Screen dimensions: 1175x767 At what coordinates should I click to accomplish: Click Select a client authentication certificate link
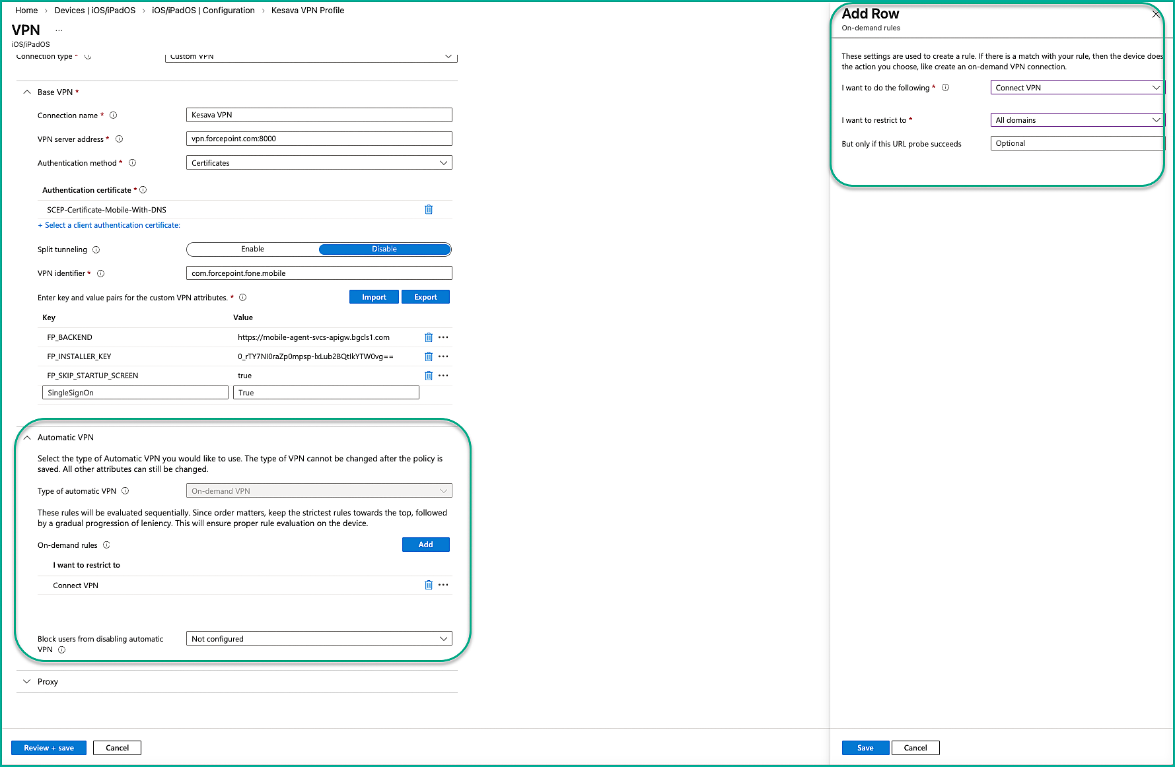[x=110, y=226]
